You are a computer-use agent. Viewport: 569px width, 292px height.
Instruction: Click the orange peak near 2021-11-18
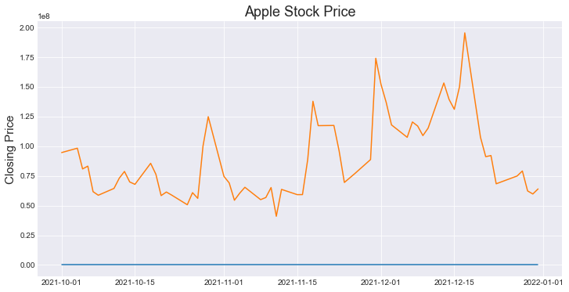pyautogui.click(x=313, y=101)
